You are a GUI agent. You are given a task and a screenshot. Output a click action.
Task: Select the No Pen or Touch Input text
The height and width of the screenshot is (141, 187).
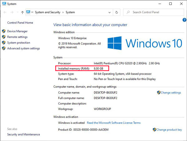pos(125,79)
